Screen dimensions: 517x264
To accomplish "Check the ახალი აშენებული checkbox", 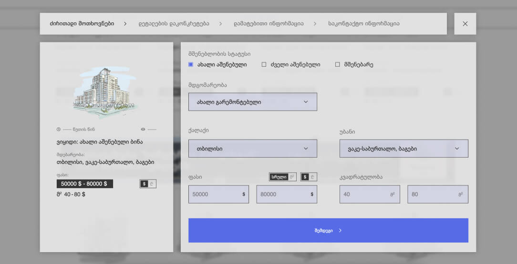I will tap(191, 65).
